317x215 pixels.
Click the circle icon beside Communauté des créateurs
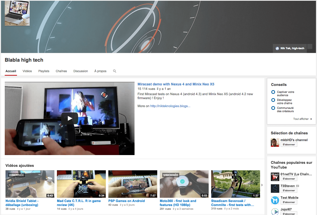pyautogui.click(x=273, y=108)
